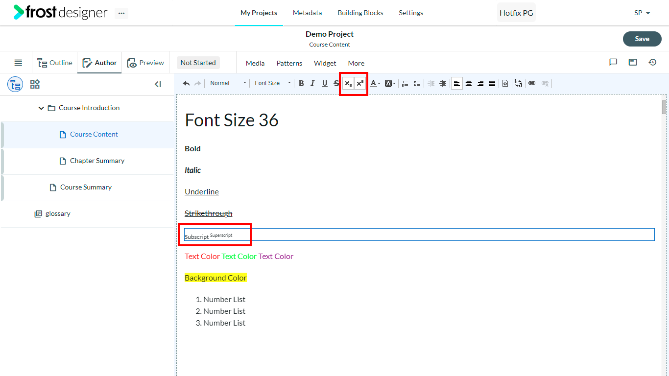Click the unlink icon
669x376 pixels.
545,83
